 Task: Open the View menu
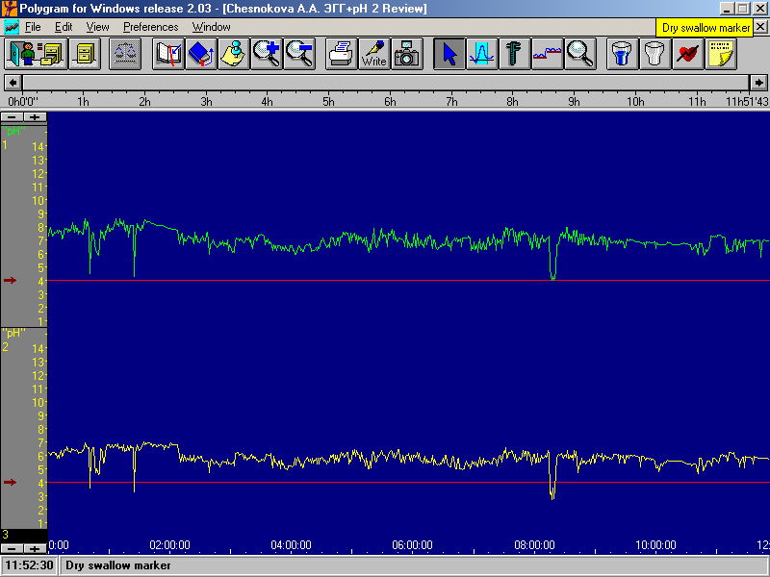coord(98,27)
